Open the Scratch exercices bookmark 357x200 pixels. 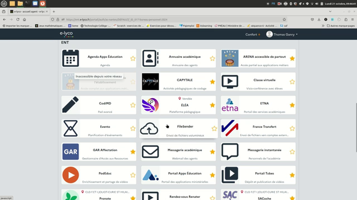tap(129, 26)
